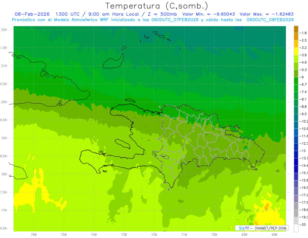Pick the dark orange swatch above -1.8
The height and width of the screenshot is (238, 308).
click(x=296, y=29)
